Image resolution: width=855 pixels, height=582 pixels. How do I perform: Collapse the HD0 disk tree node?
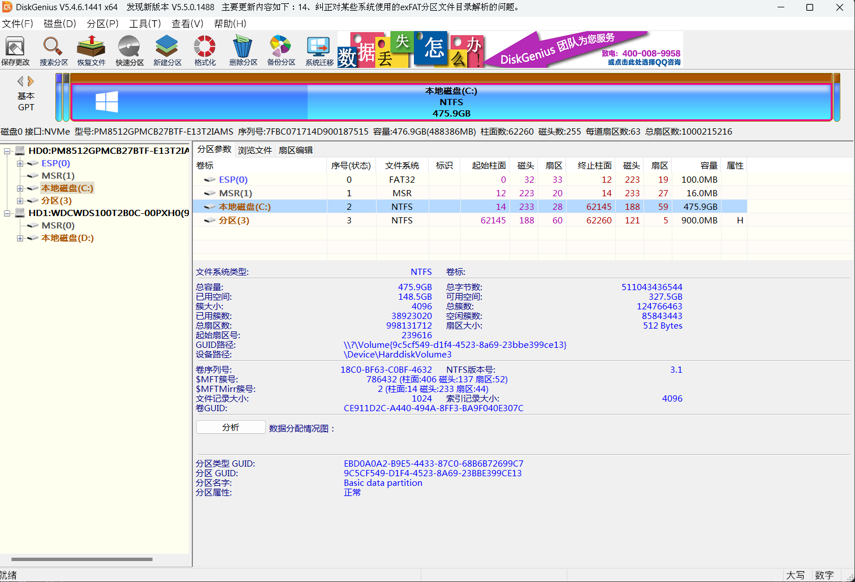pos(7,151)
